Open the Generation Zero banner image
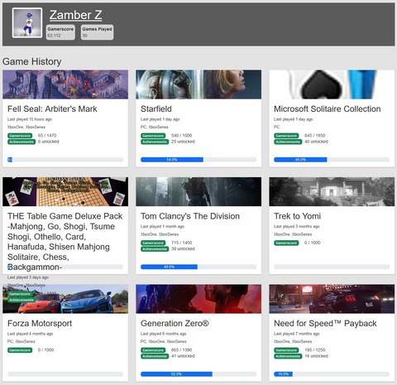The image size is (397, 385). [x=198, y=299]
